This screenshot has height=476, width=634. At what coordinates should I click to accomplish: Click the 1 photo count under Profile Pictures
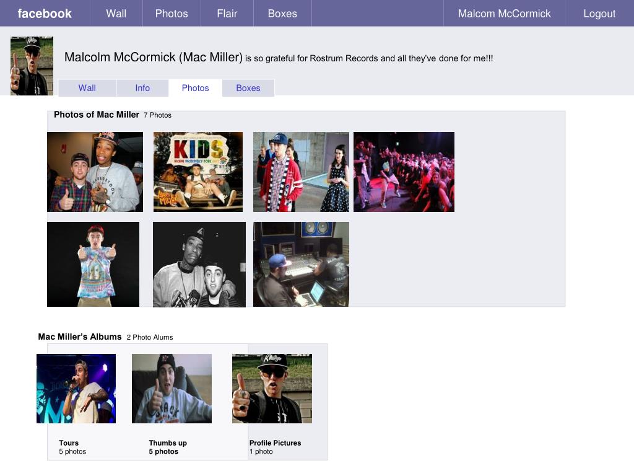tap(261, 451)
